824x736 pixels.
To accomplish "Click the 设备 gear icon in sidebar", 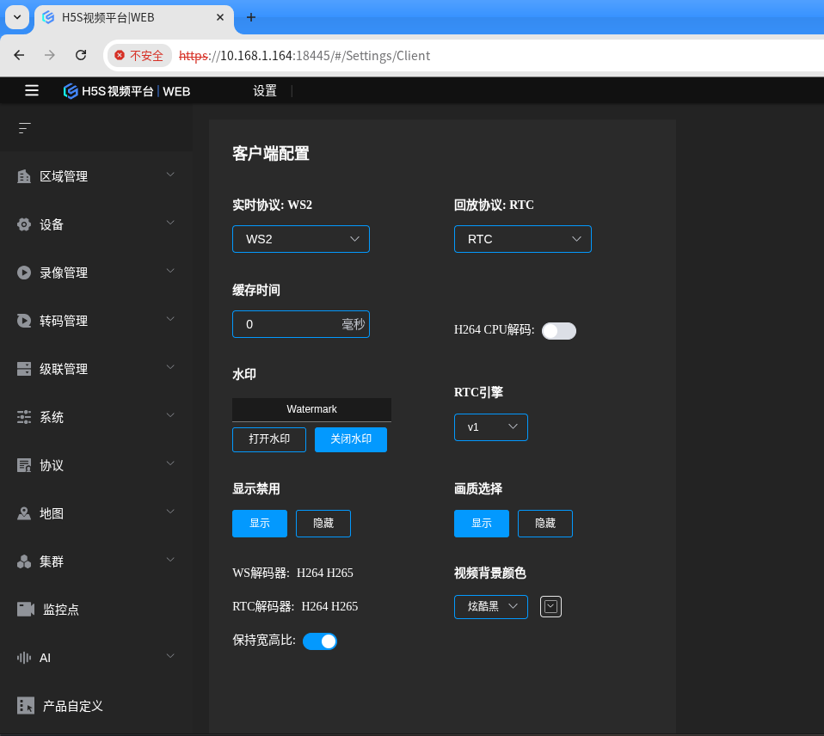I will (x=24, y=224).
